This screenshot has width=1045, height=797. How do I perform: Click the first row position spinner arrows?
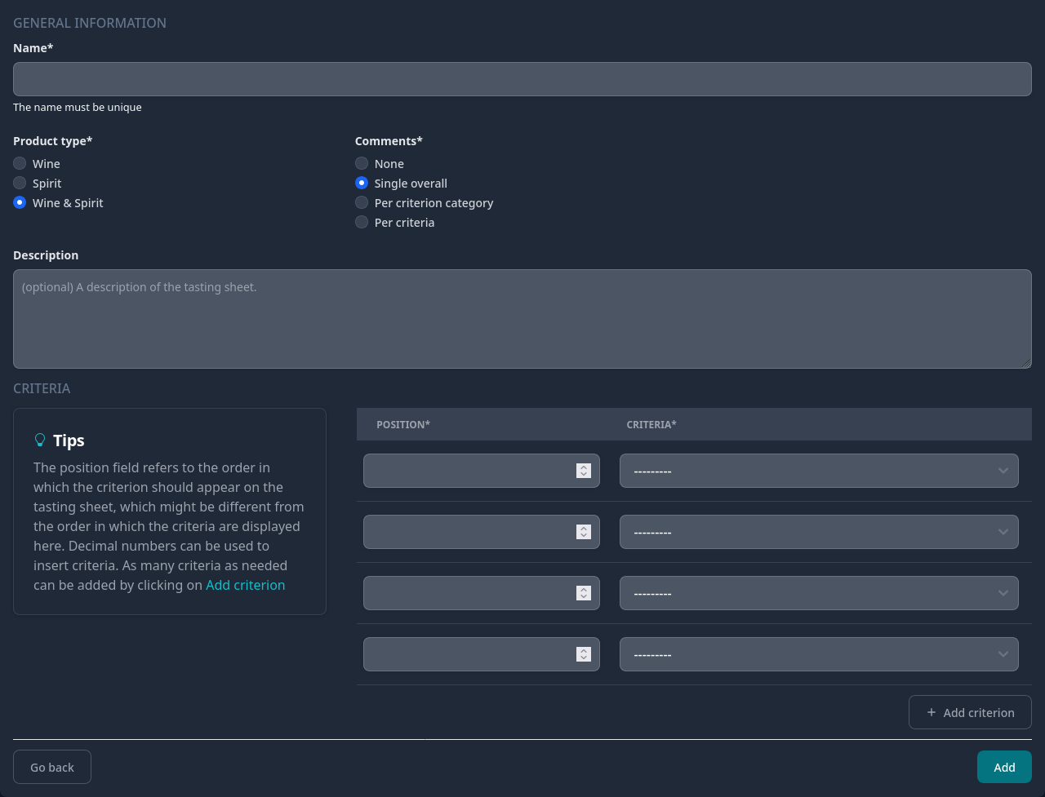[583, 471]
